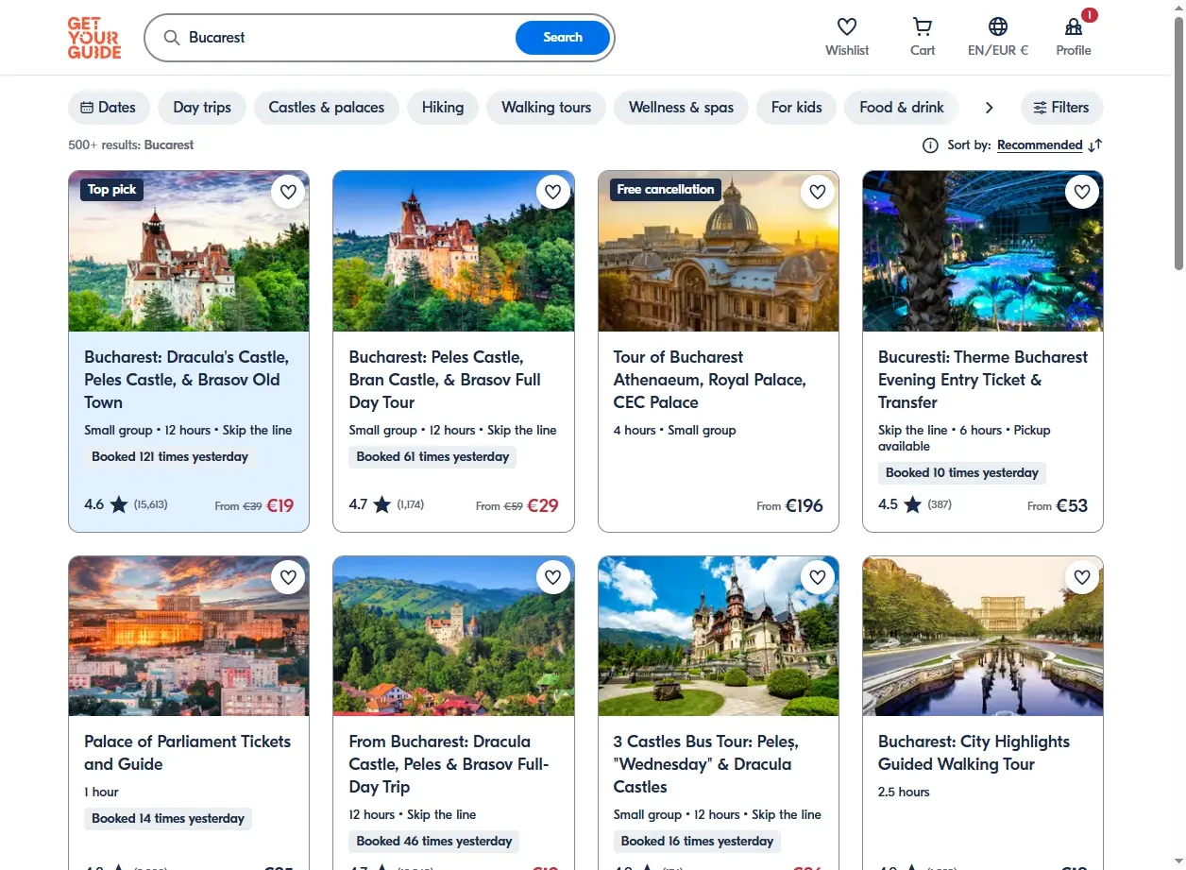The image size is (1186, 870).
Task: Click 'Booked 16 times yesterday' label
Action: click(x=697, y=842)
